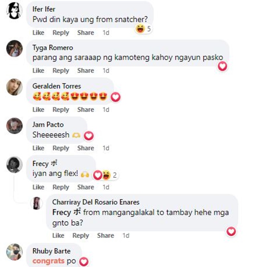The width and height of the screenshot is (257, 267).
Task: Share Charriray's reply comment
Action: (106, 235)
